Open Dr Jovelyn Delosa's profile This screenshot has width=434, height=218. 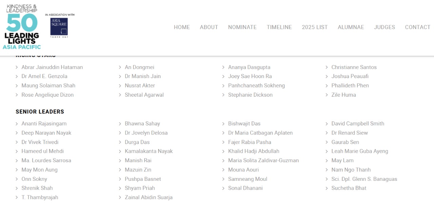tap(146, 133)
